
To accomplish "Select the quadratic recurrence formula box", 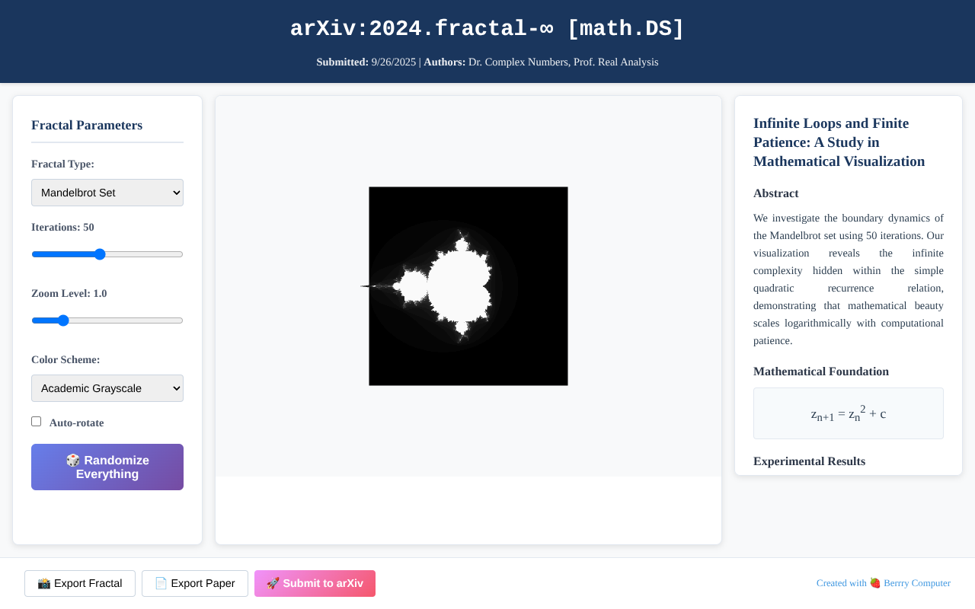I will coord(848,413).
